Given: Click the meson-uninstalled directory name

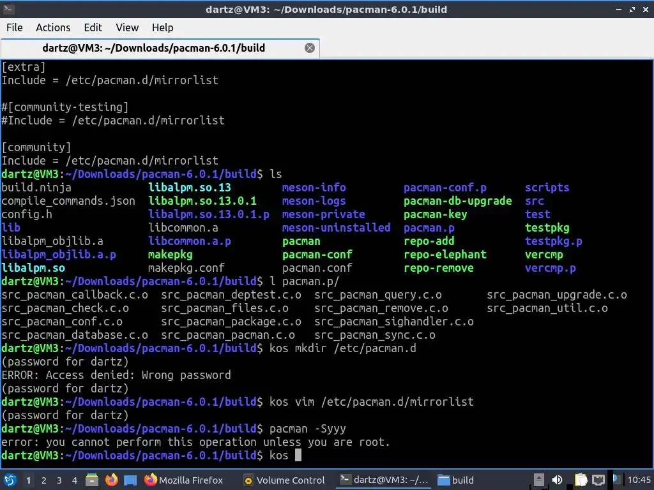Looking at the screenshot, I should pyautogui.click(x=336, y=228).
